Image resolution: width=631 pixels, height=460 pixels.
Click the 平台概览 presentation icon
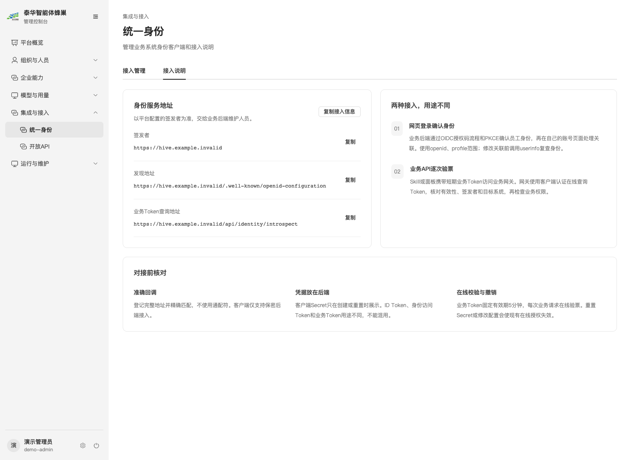click(14, 42)
